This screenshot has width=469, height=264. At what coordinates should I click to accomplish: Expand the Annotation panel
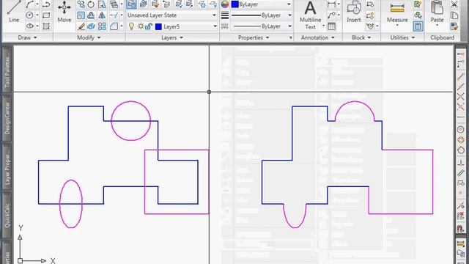317,37
